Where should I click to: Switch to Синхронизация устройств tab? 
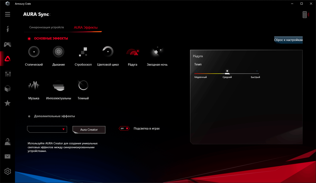[47, 27]
